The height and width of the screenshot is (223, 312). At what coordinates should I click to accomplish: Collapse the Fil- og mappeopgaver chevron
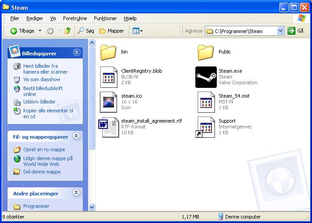point(76,136)
